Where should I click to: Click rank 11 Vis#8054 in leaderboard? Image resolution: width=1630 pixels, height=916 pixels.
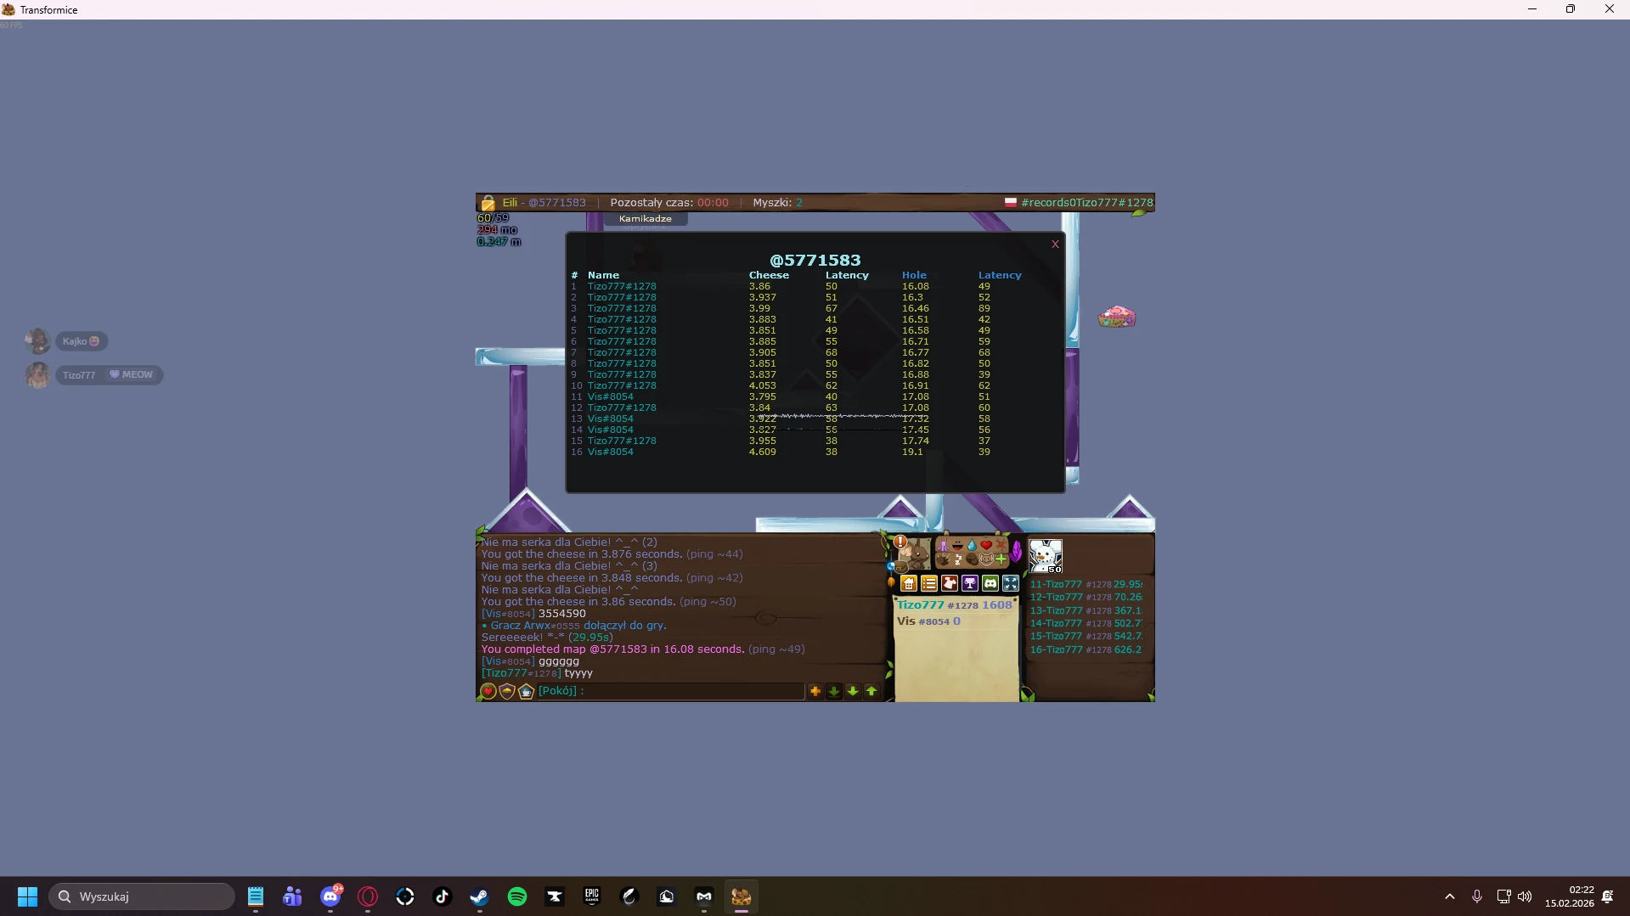pos(611,396)
